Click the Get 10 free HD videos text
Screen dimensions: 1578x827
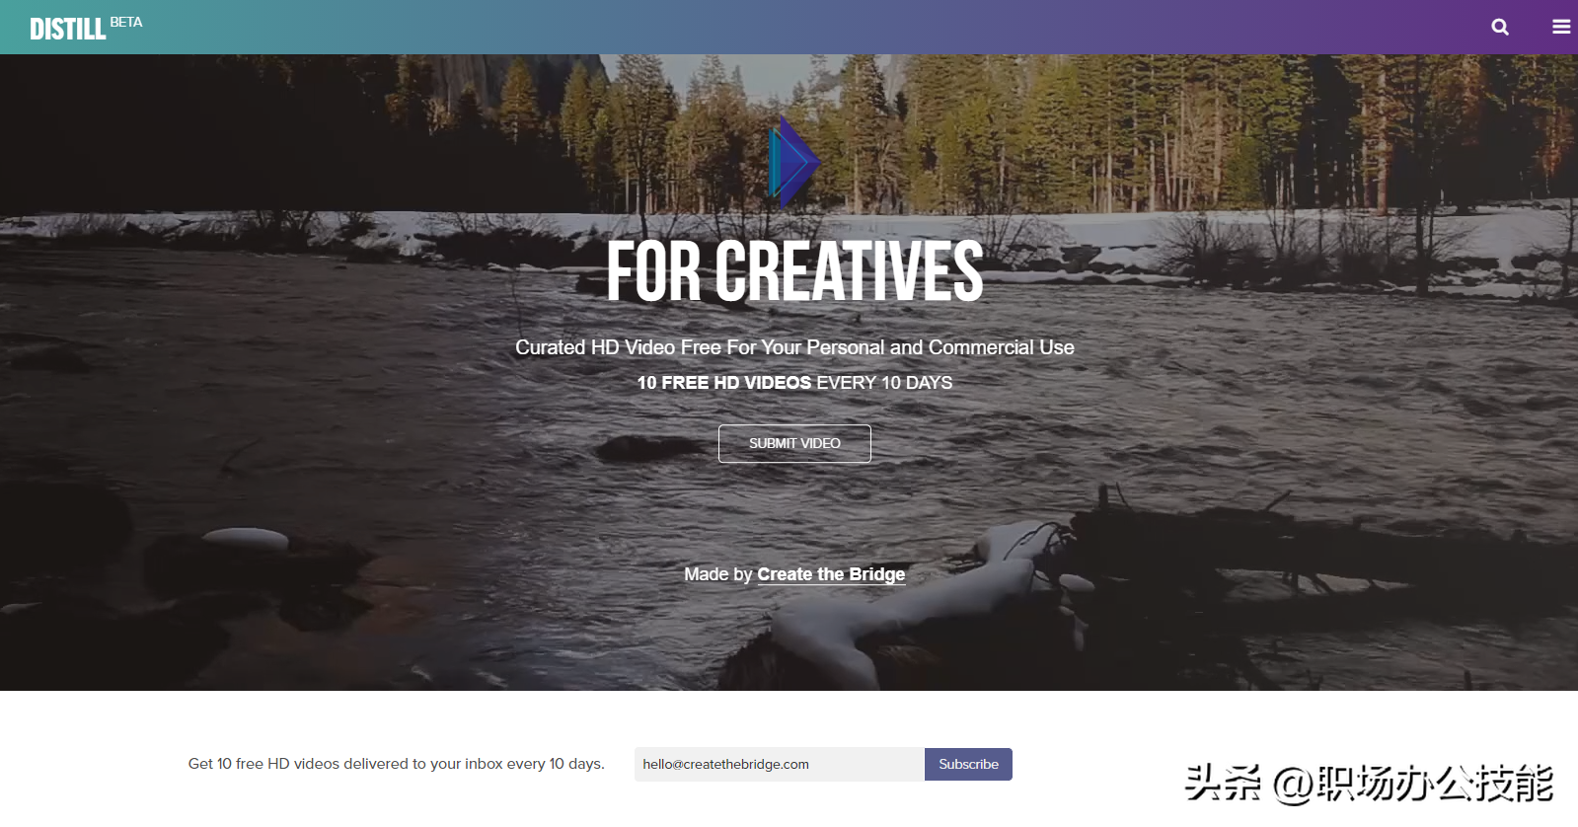coord(397,764)
